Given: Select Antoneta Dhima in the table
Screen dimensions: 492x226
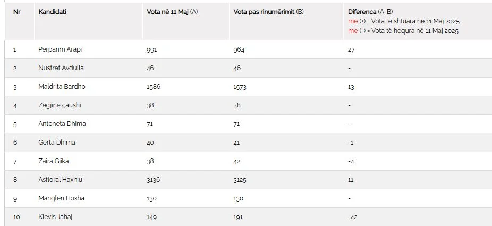Looking at the screenshot, I should coord(62,124).
